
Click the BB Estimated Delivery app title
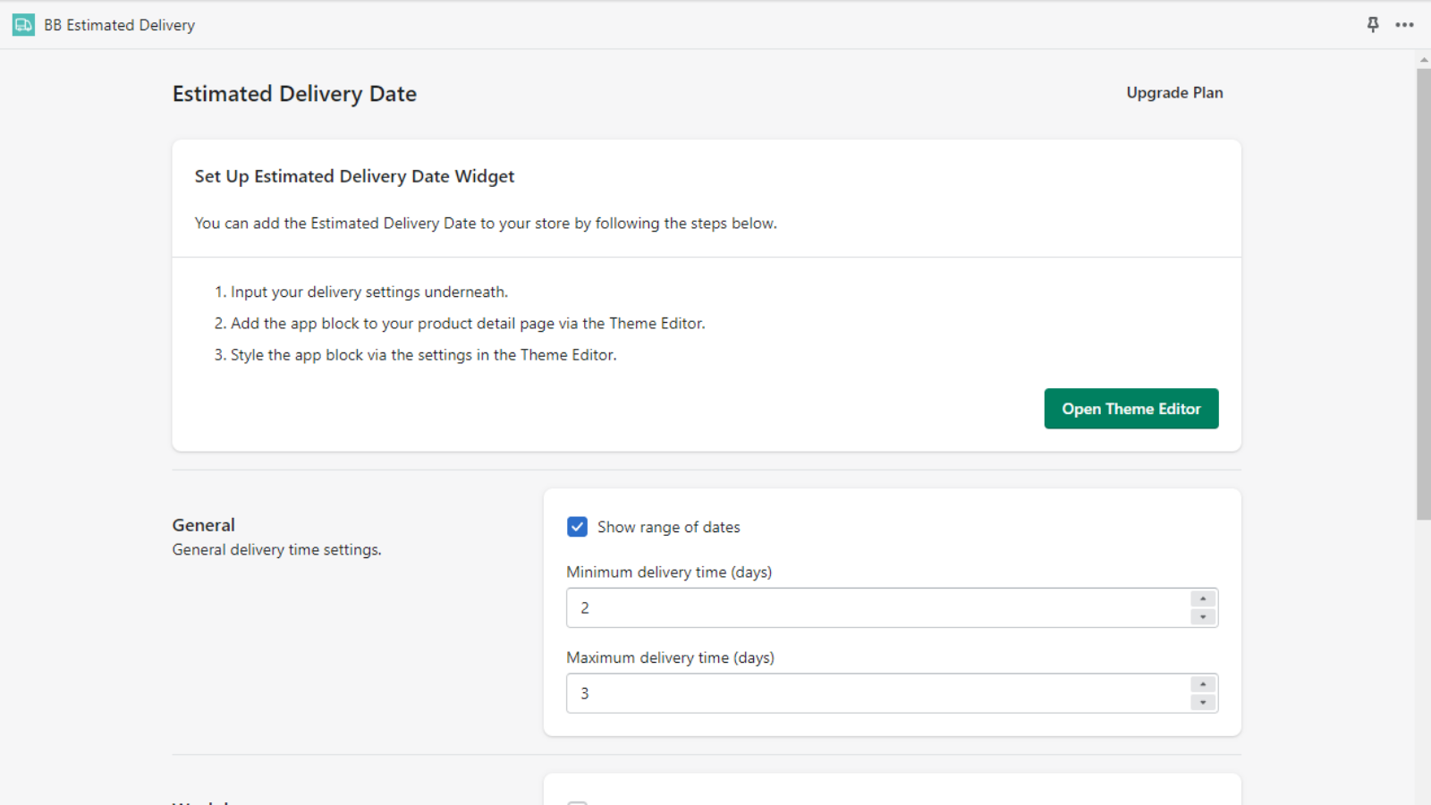[x=119, y=25]
